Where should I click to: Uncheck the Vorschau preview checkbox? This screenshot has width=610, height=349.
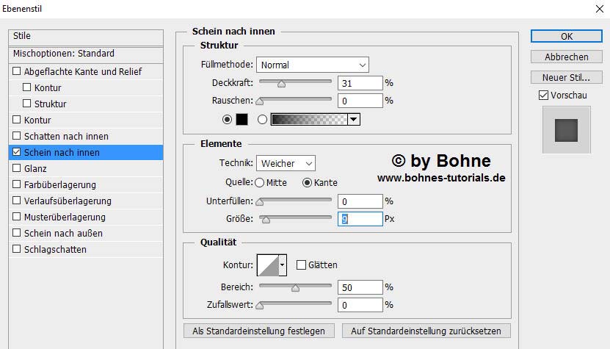coord(543,95)
